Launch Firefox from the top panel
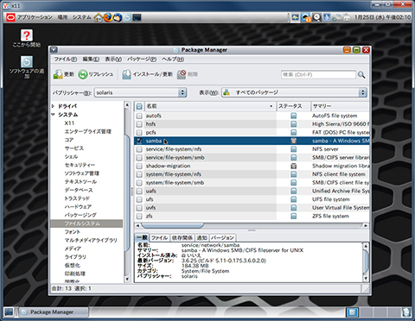Viewport: 415px width, 321px height. [x=108, y=17]
